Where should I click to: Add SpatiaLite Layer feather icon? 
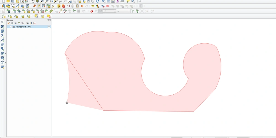2,40
